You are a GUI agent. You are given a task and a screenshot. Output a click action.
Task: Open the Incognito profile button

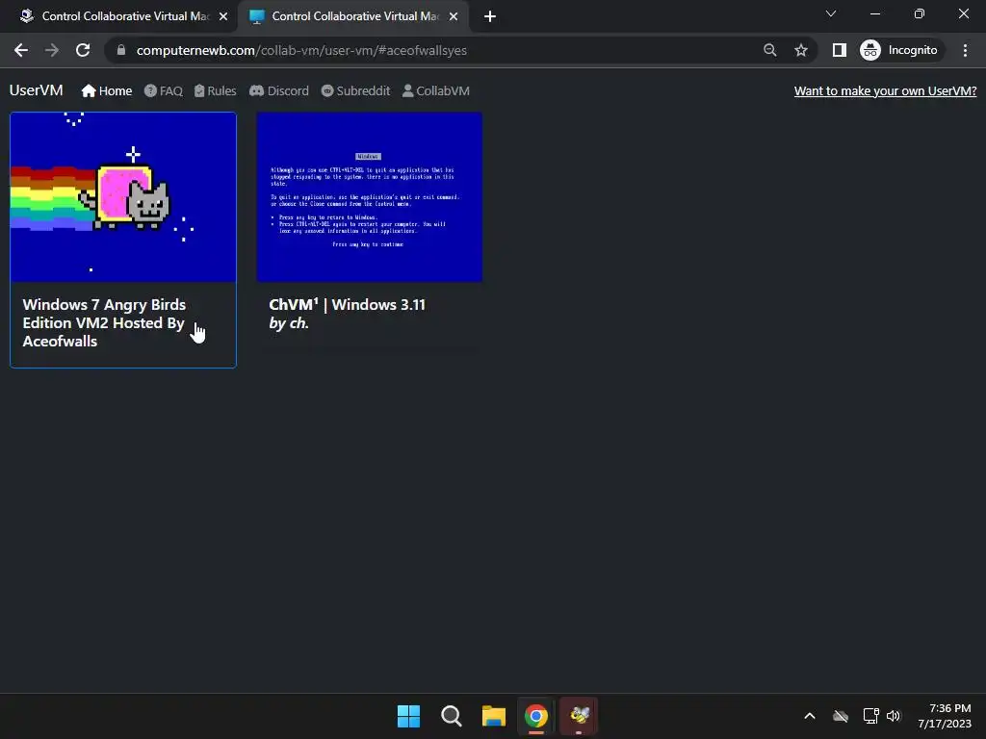tap(900, 50)
